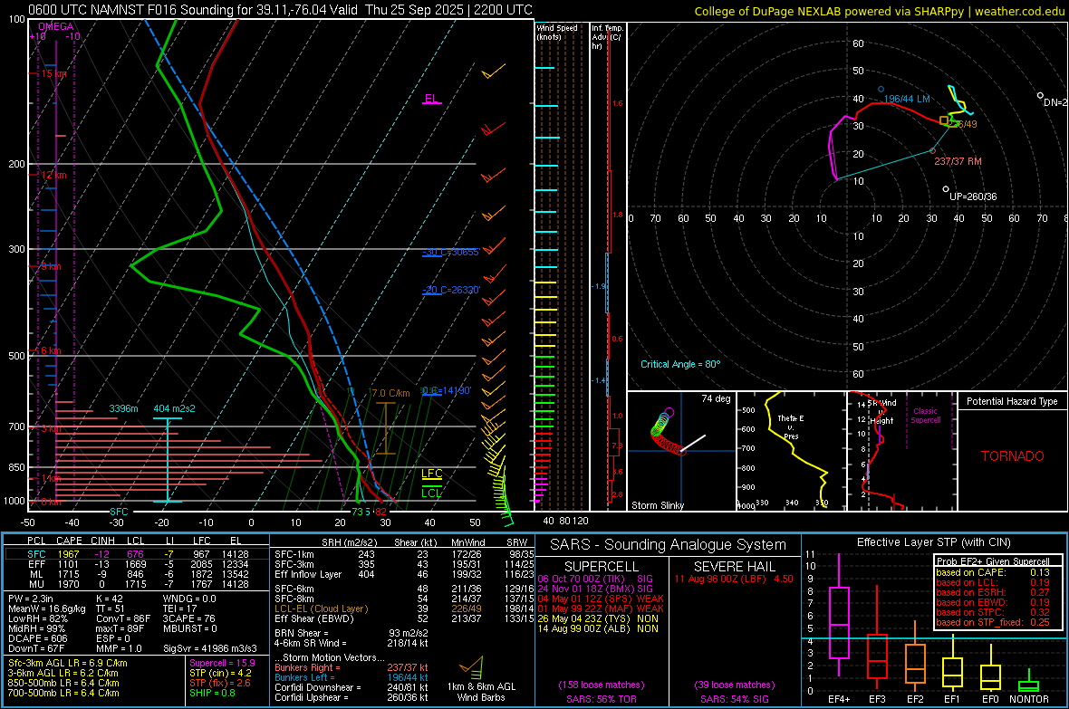Click the Critical Angle = 80° text
The height and width of the screenshot is (709, 1069).
tap(680, 364)
